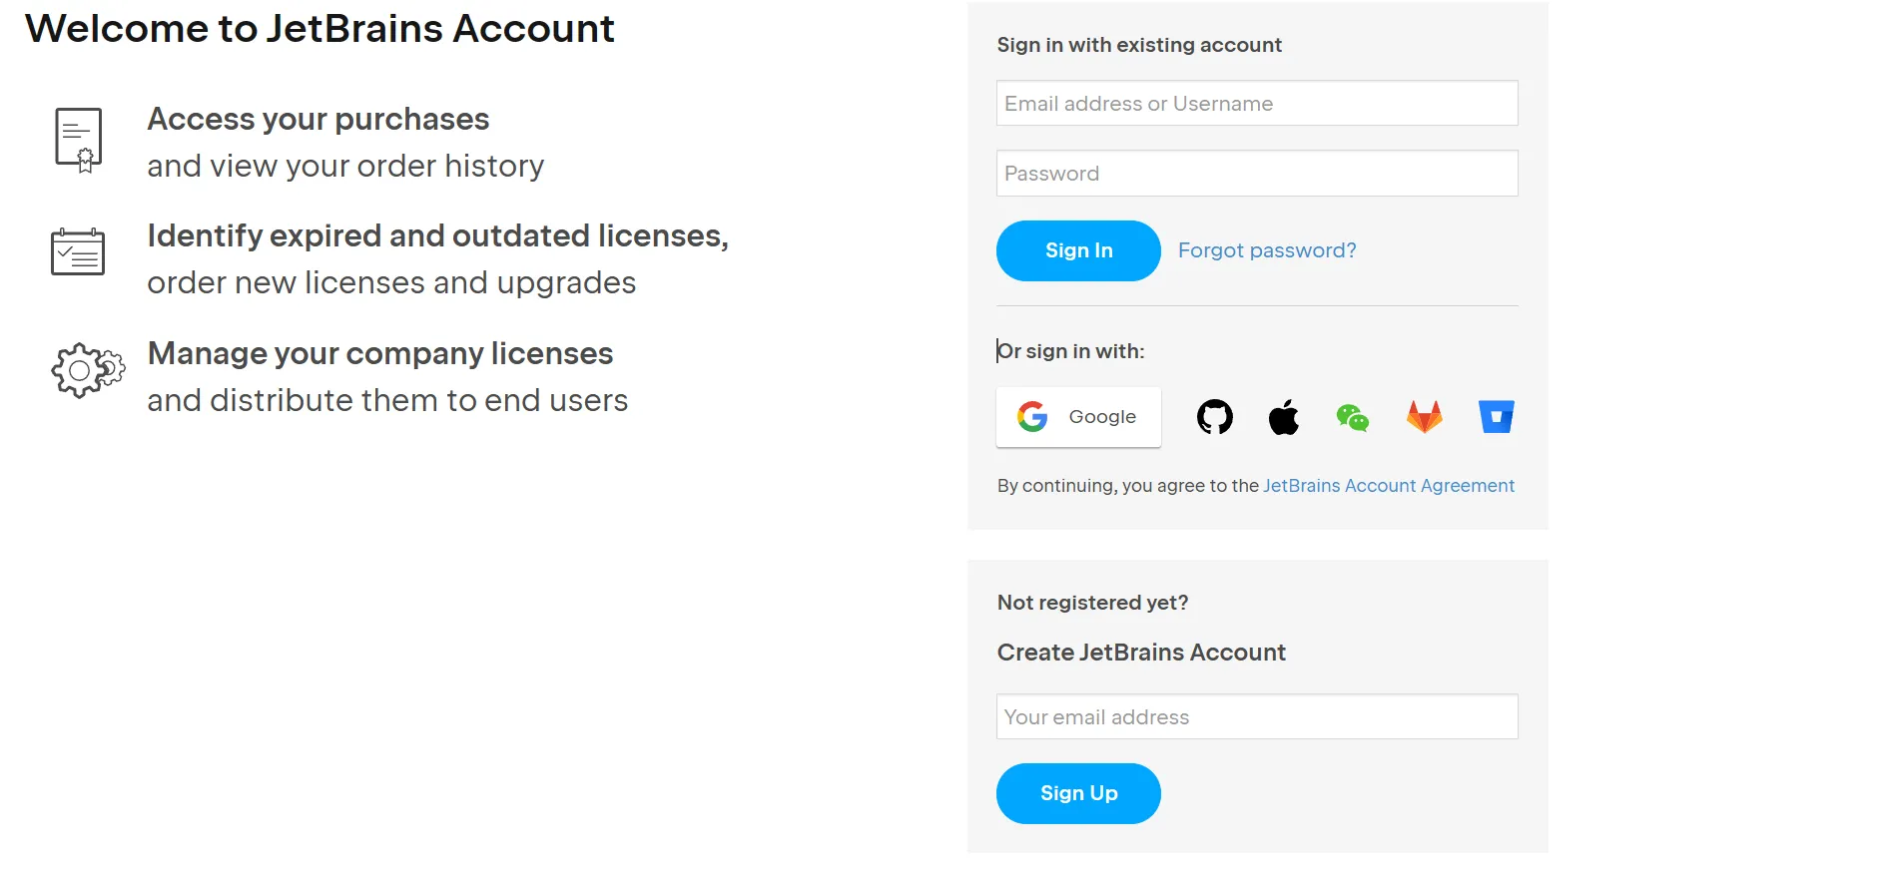The height and width of the screenshot is (883, 1887).
Task: Click the Welcome to JetBrains Account heading
Action: (x=319, y=29)
